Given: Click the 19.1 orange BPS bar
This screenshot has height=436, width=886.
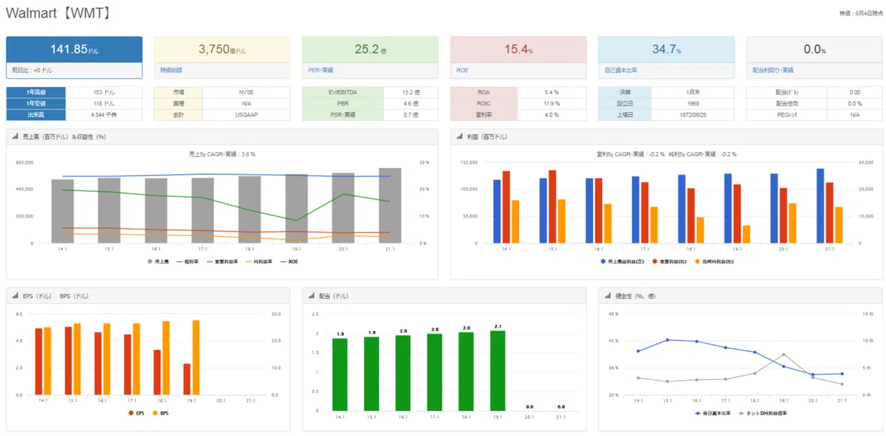Looking at the screenshot, I should click(x=196, y=358).
